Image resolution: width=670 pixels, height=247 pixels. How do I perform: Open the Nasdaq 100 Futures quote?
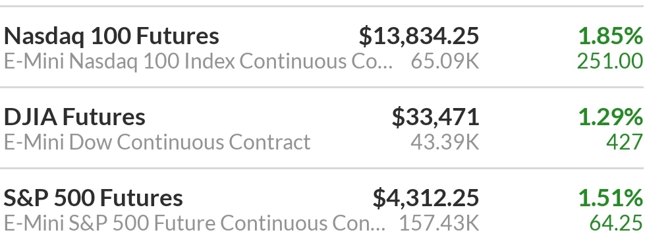point(111,36)
